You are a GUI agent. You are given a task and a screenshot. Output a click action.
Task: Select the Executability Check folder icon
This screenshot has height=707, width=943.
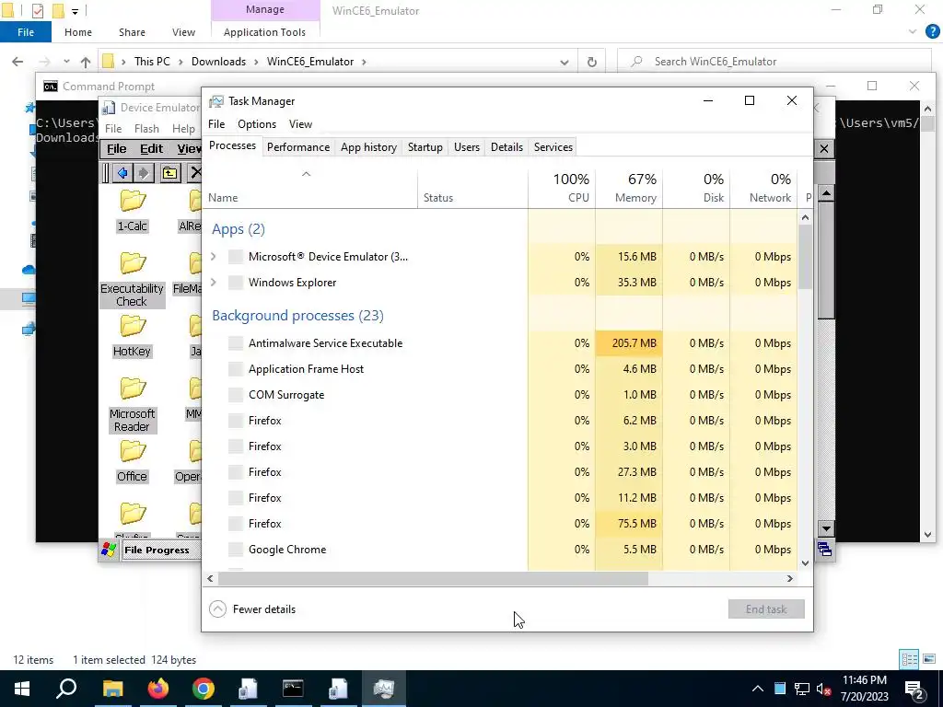133,262
